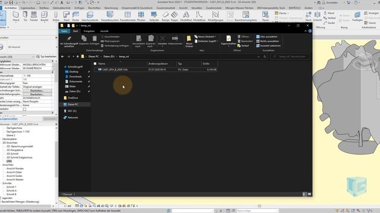Collapse the Explorer ribbon with the chevron
The width and height of the screenshot is (380, 213).
(x=305, y=31)
